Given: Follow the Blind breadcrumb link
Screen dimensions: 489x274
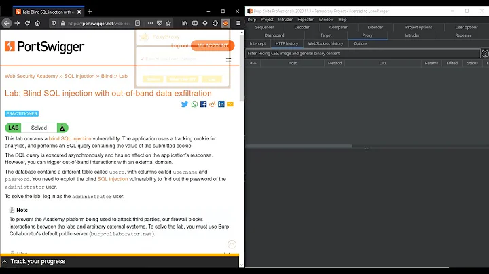Looking at the screenshot, I should click(107, 76).
